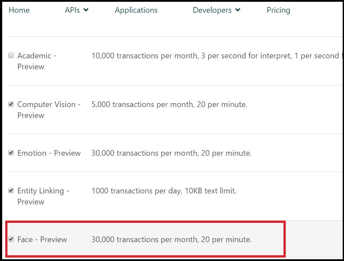The height and width of the screenshot is (261, 344).
Task: Click the Face - Preview label
Action: pyautogui.click(x=42, y=240)
